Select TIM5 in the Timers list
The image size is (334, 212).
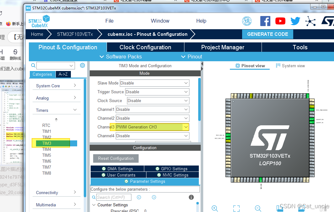47,155
